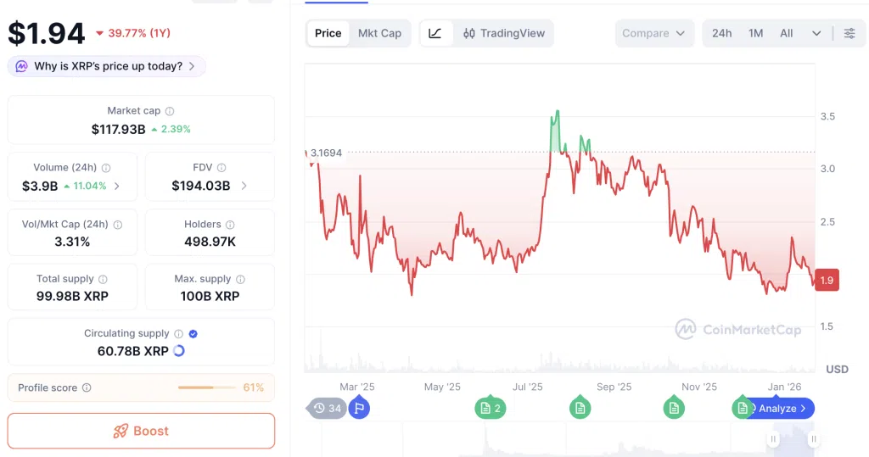Open chart settings sliders icon

click(849, 33)
